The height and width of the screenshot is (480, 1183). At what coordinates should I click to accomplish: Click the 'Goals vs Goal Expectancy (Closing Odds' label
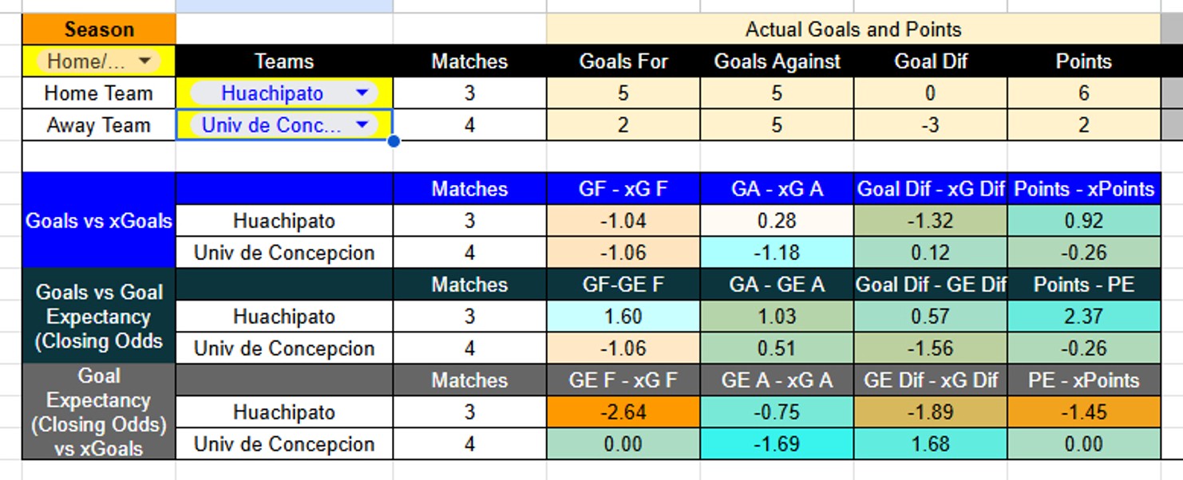coord(97,317)
